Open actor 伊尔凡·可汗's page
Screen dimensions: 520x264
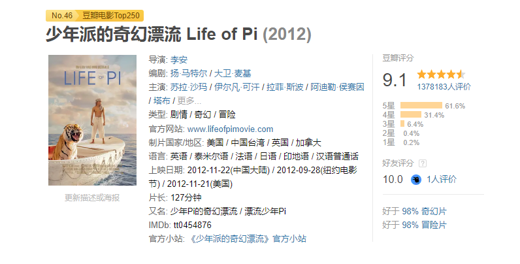tap(236, 87)
